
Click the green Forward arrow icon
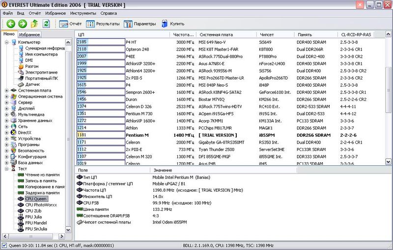tap(23, 24)
